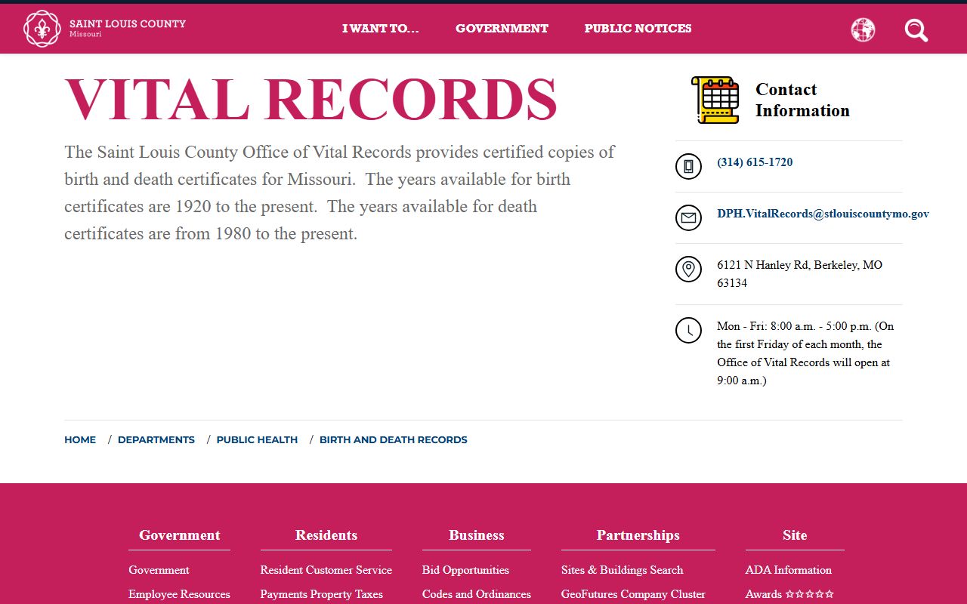Open BIRTH AND DEATH RECORDS breadcrumb link
The image size is (967, 604).
tap(394, 439)
